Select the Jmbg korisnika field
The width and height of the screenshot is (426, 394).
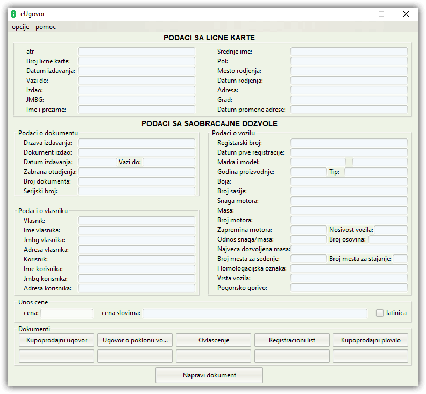pos(137,279)
